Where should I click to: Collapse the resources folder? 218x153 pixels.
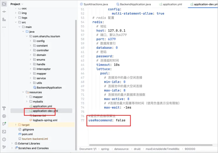point(23,92)
